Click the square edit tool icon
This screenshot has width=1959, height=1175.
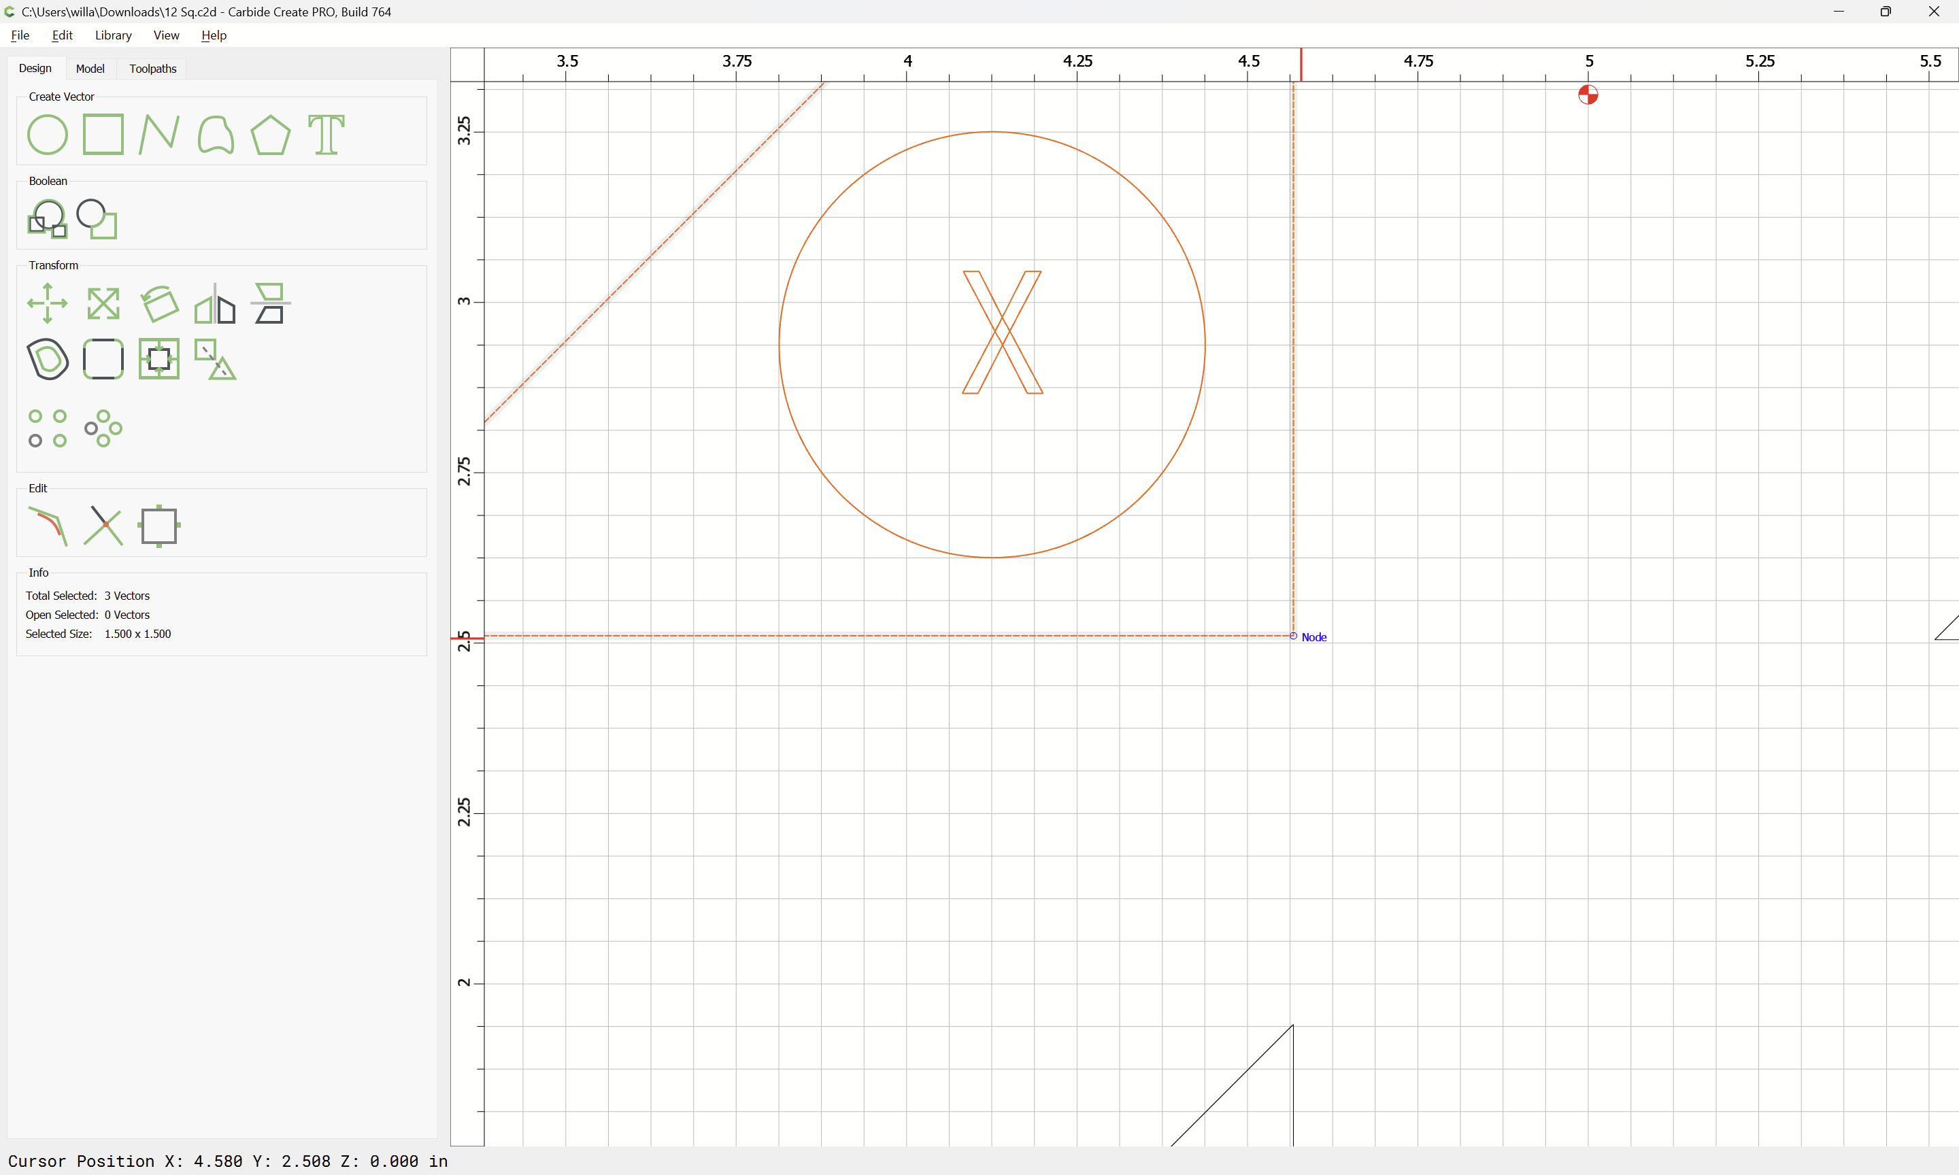click(x=159, y=526)
